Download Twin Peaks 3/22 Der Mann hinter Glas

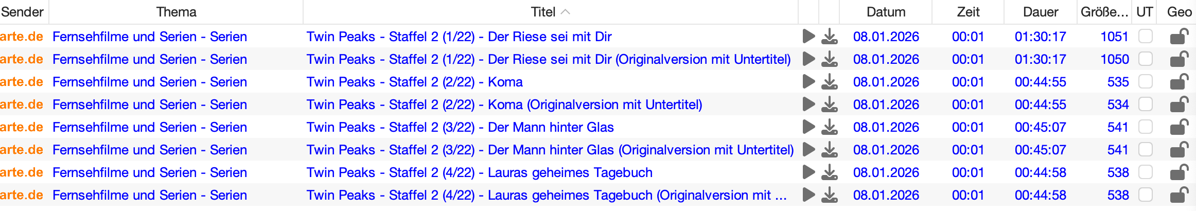click(x=829, y=128)
